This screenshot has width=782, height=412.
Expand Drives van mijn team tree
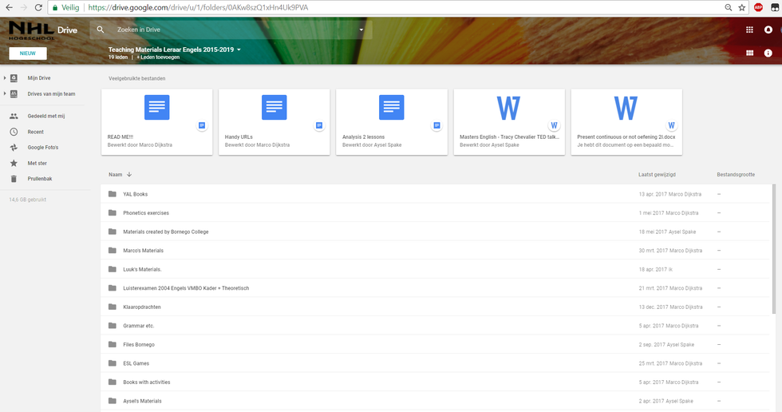pyautogui.click(x=5, y=93)
